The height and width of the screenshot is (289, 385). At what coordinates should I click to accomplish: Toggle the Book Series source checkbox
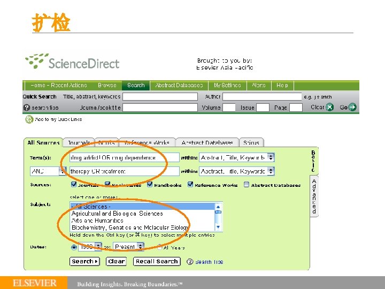107,184
